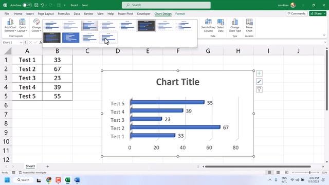The width and height of the screenshot is (329, 185).
Task: Click the horizontal scrollbar thumb
Action: [x=258, y=166]
